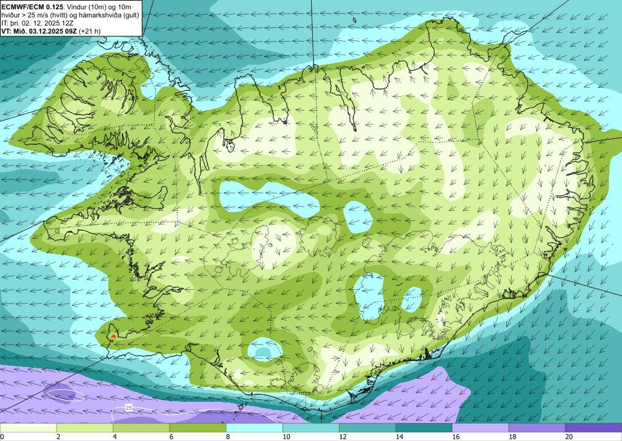Click the "(+21 h)" forecast offset text

(90, 31)
